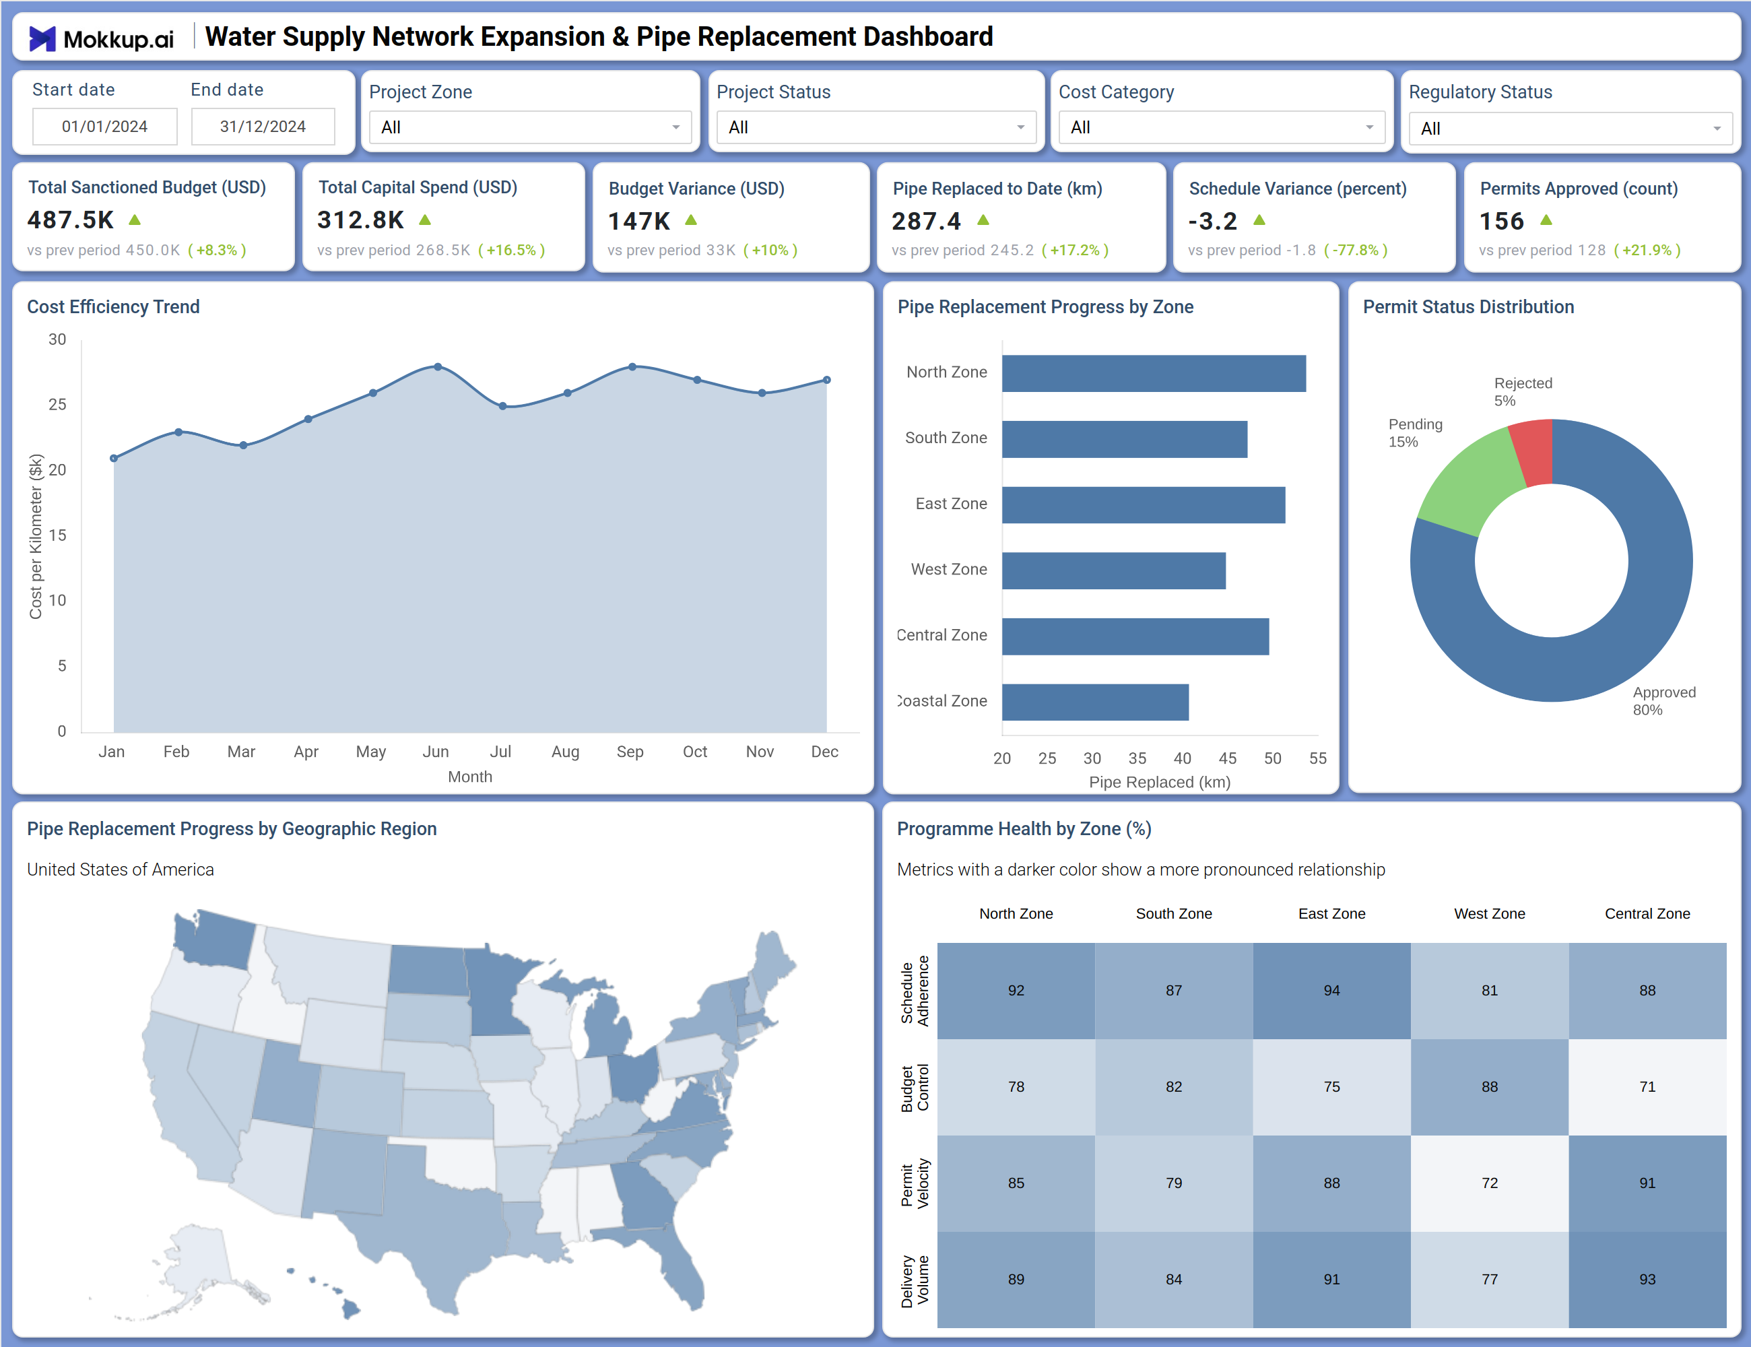Click the West Zone bar

[1114, 571]
